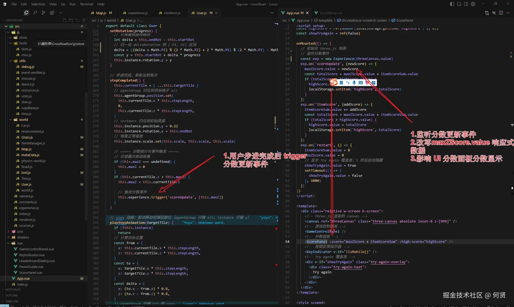Screen dimensions: 514x307
Task: Split the right editor pane
Action: (501, 13)
